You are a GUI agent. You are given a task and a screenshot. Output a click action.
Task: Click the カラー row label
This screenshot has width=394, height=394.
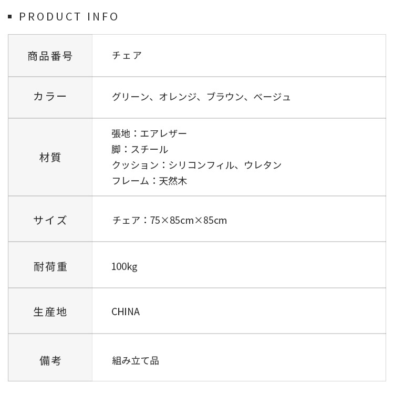point(50,97)
